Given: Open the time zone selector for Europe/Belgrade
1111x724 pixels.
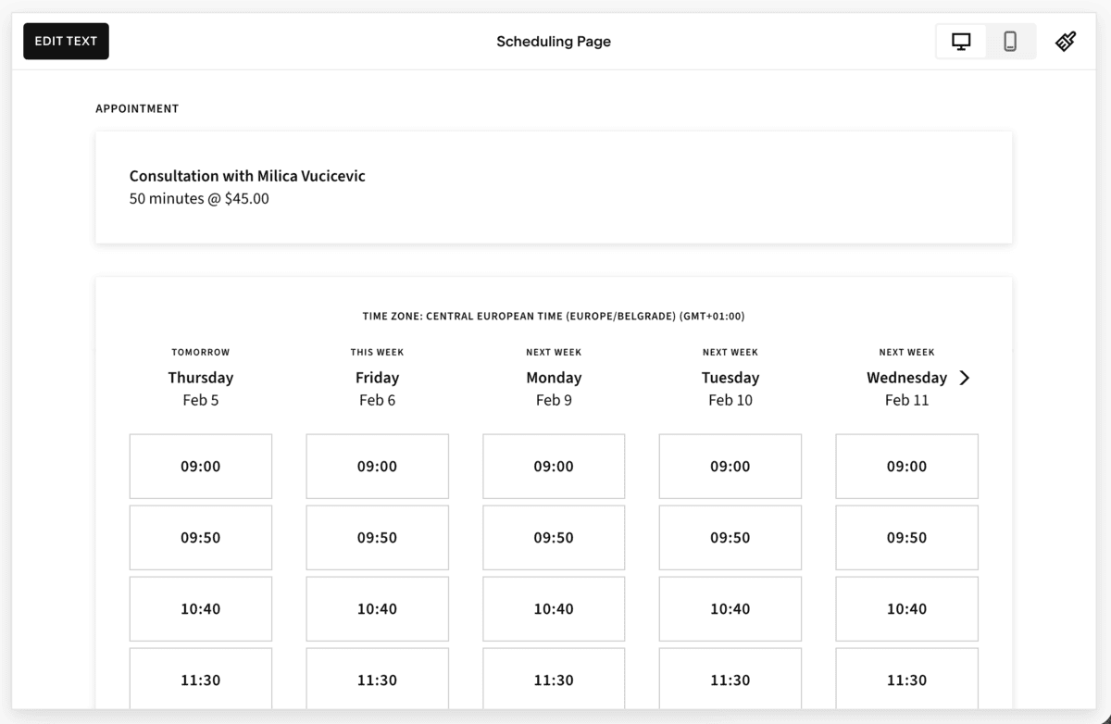Looking at the screenshot, I should click(554, 316).
